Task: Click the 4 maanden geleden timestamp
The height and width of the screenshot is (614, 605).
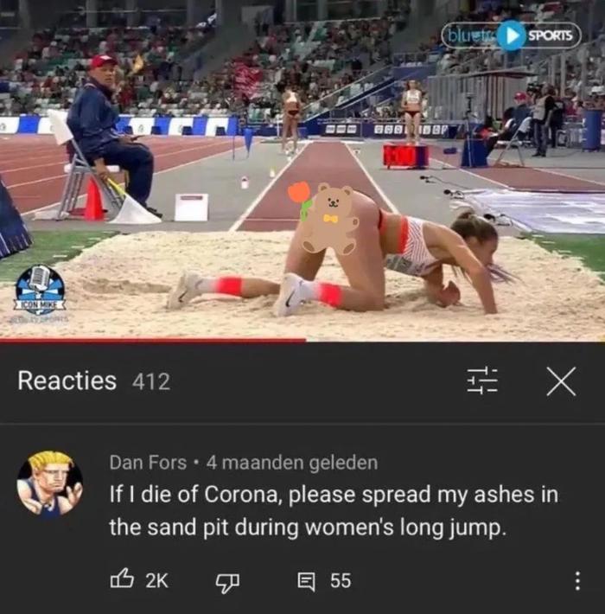Action: (x=292, y=463)
